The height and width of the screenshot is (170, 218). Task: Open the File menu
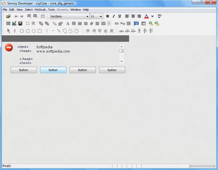5,9
